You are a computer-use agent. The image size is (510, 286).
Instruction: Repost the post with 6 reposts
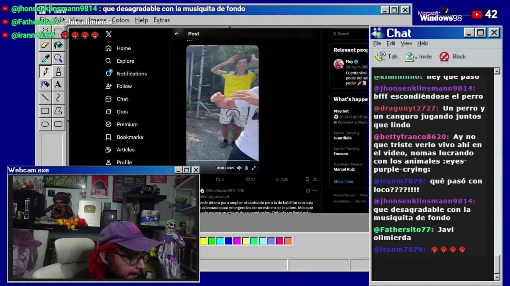(220, 180)
